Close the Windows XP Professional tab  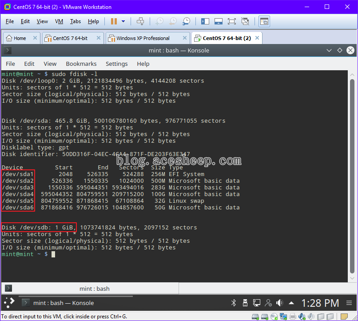pos(185,38)
